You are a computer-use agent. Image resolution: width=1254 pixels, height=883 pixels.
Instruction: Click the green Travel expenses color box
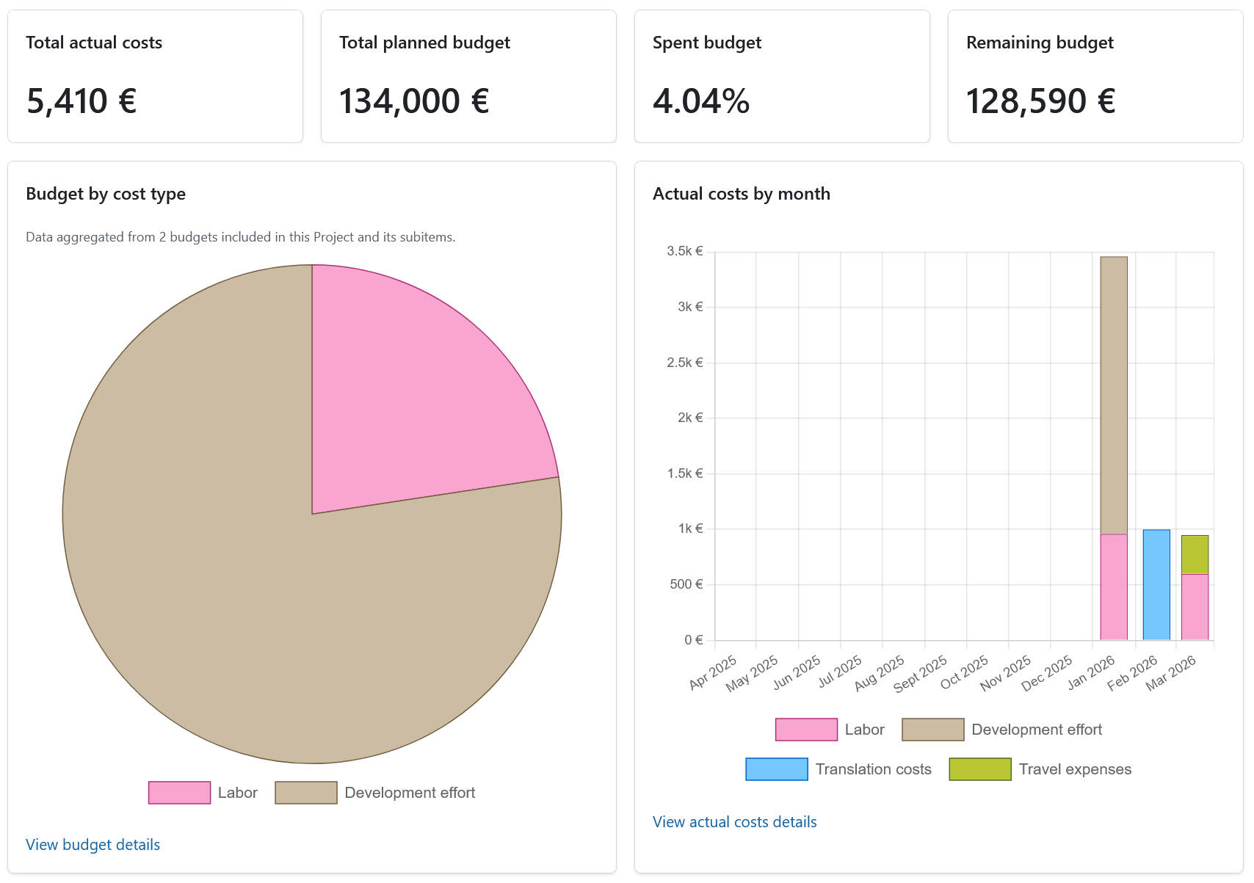pos(979,768)
